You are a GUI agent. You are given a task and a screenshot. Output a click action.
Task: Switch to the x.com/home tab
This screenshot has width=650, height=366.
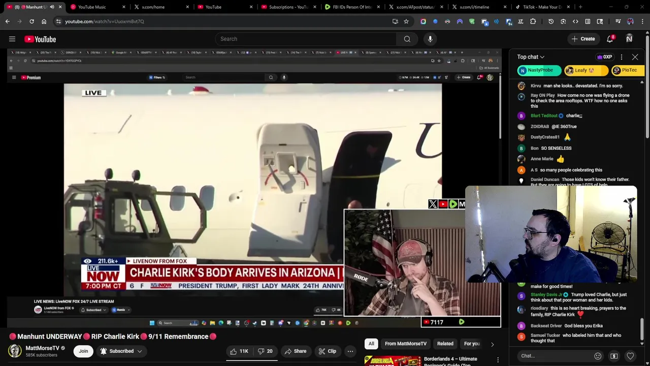pos(160,7)
